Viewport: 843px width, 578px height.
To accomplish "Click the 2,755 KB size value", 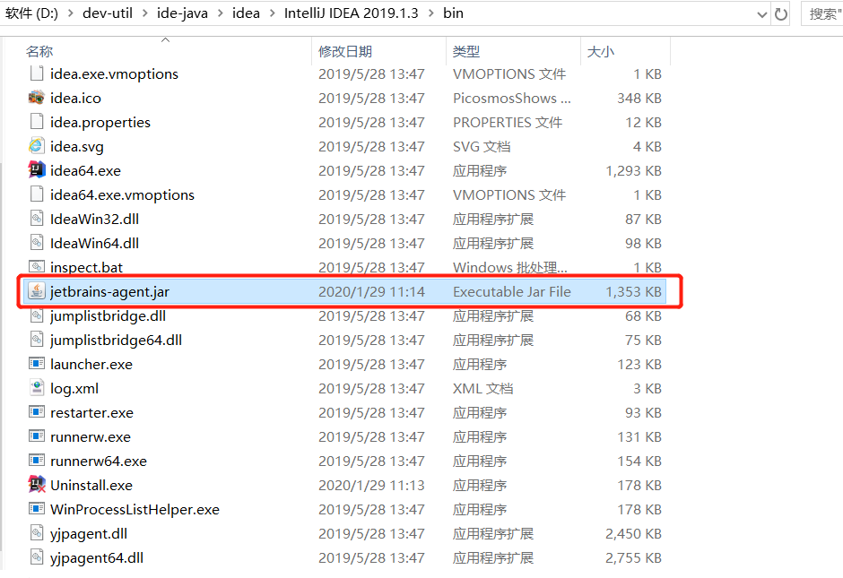I will pyautogui.click(x=633, y=557).
